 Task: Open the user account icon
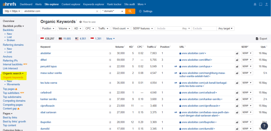click(x=266, y=4)
